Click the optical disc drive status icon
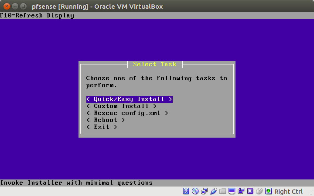Image resolution: width=314 pixels, height=196 pixels. tap(195, 191)
